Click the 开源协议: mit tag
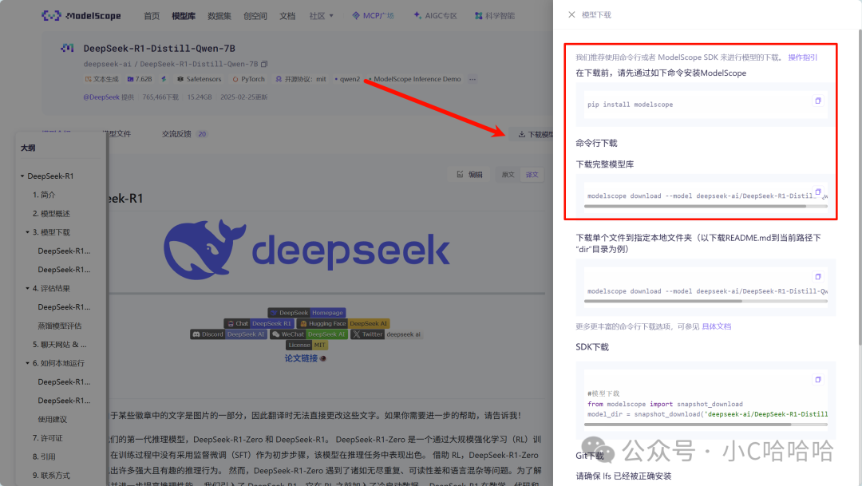 pos(301,79)
